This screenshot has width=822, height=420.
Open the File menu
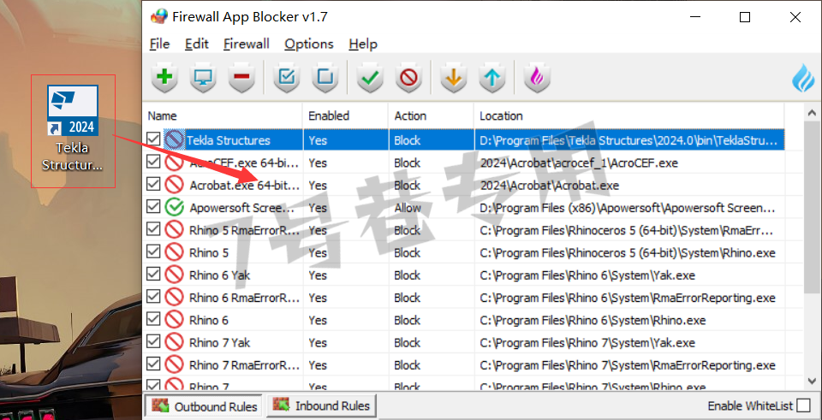[159, 44]
